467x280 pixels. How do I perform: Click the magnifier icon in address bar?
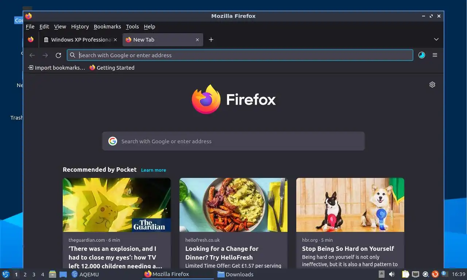73,55
